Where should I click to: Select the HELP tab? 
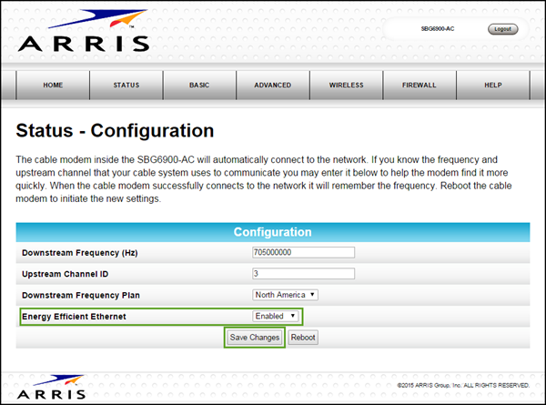click(x=492, y=85)
